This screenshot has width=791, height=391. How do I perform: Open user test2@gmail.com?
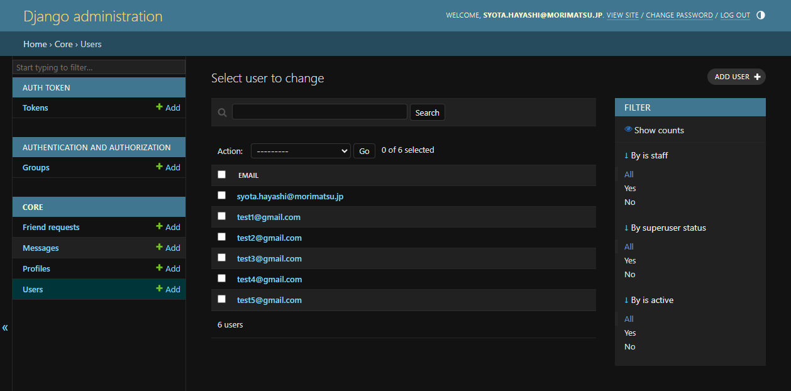point(269,238)
